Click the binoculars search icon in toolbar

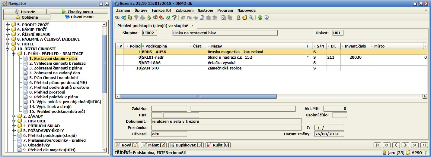(x=117, y=17)
